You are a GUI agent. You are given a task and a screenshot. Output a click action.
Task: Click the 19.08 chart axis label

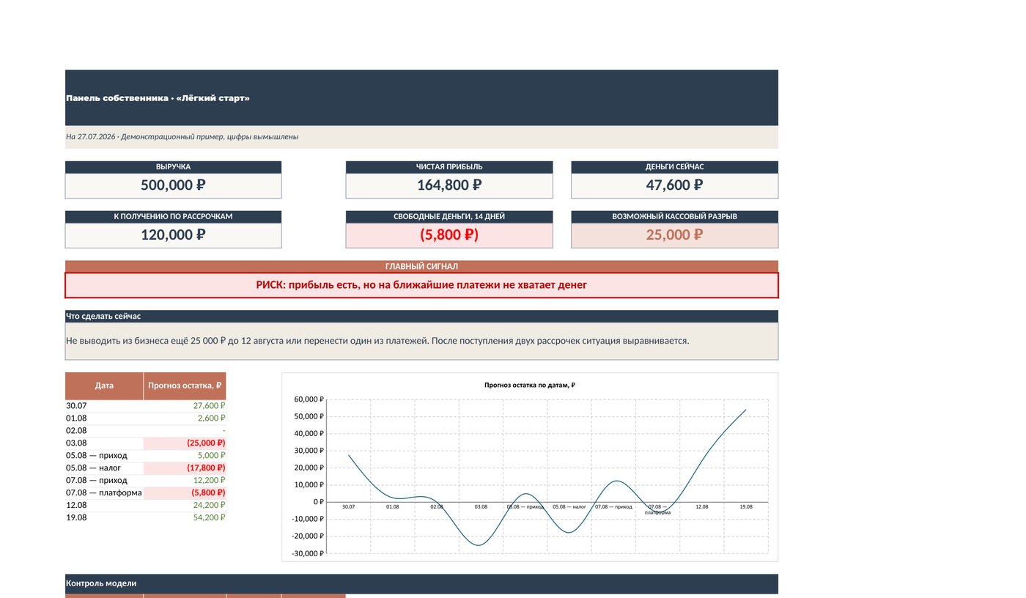pyautogui.click(x=746, y=506)
